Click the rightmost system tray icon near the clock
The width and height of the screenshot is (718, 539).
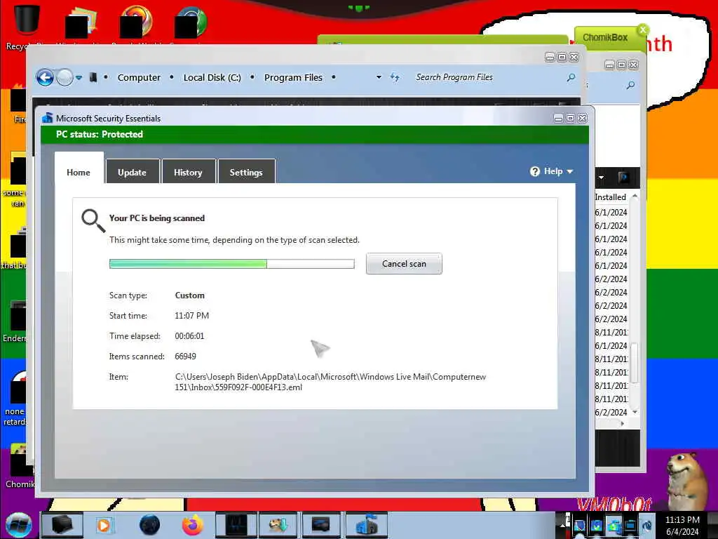[647, 525]
